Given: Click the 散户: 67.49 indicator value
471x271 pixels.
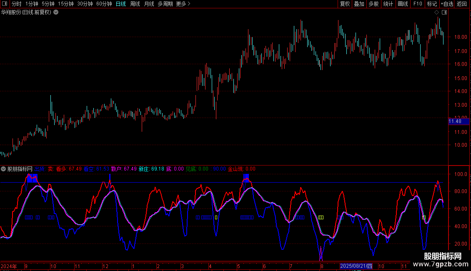Looking at the screenshot, I should pyautogui.click(x=124, y=169).
